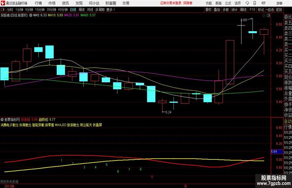Click the 2013年 timeline label

9,186
